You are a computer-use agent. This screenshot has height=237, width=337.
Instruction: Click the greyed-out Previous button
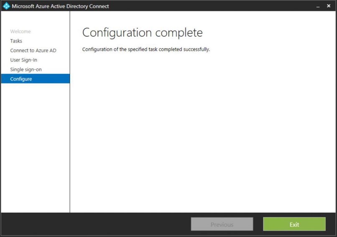pos(222,224)
